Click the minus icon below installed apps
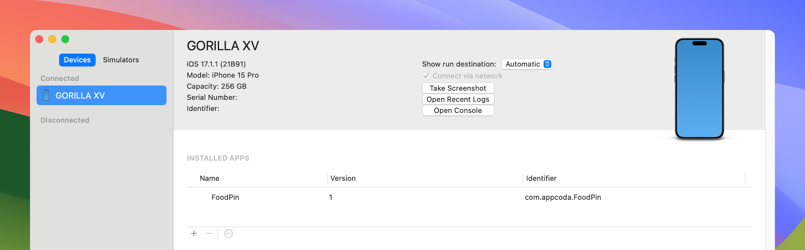The height and width of the screenshot is (250, 805). point(209,234)
